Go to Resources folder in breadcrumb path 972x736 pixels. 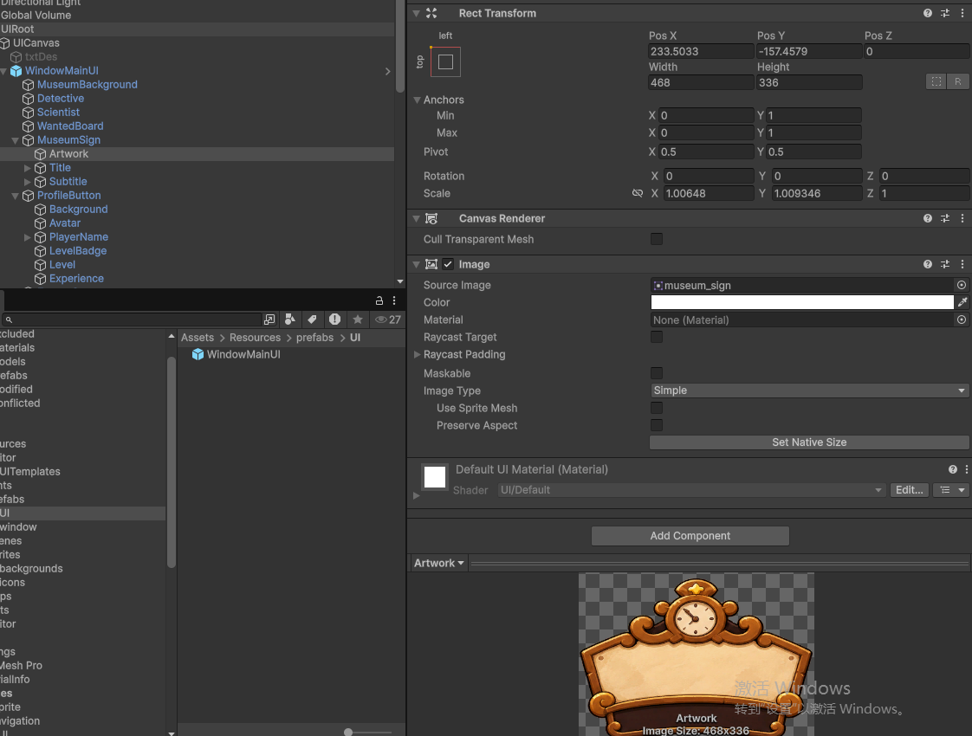(255, 338)
